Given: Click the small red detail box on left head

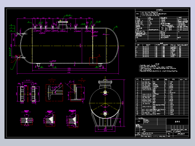Looking at the screenshot, I should click(x=17, y=57).
